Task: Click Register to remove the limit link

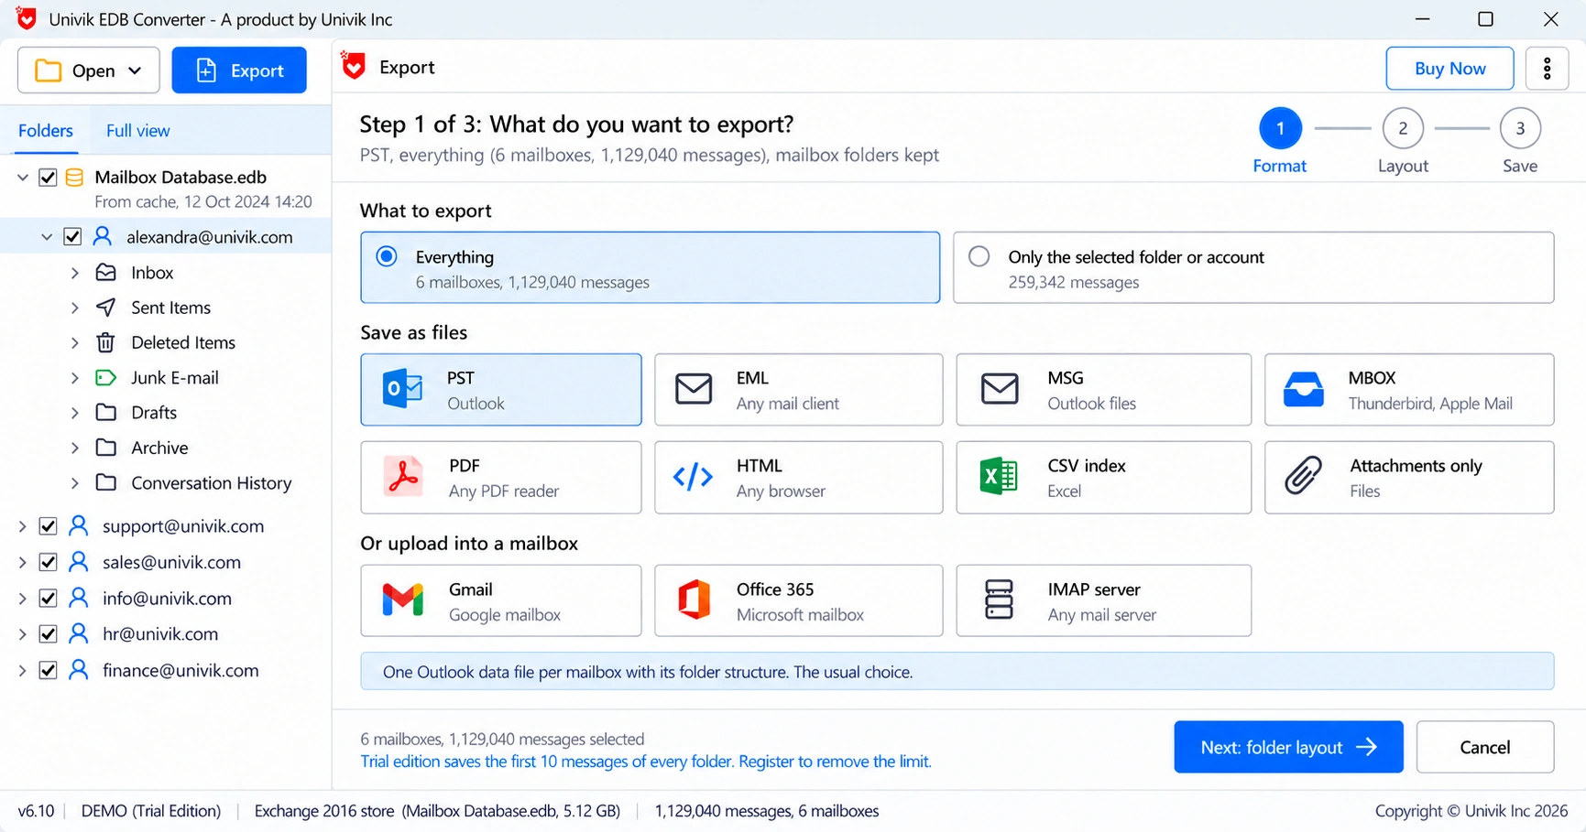Action: click(x=835, y=762)
